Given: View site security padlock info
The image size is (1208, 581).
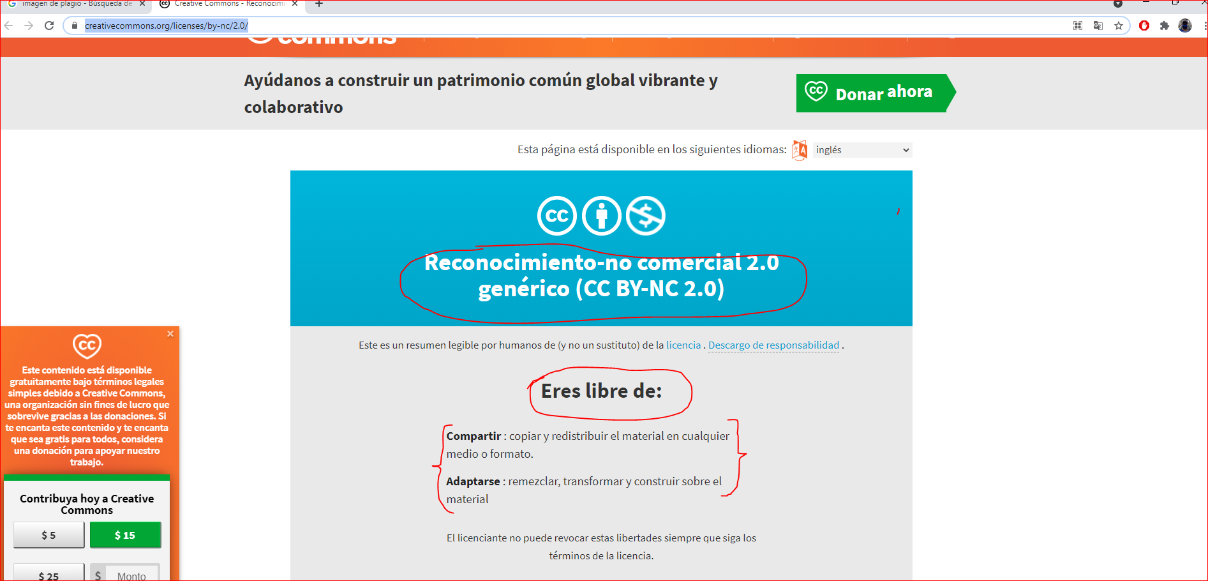Looking at the screenshot, I should point(75,26).
